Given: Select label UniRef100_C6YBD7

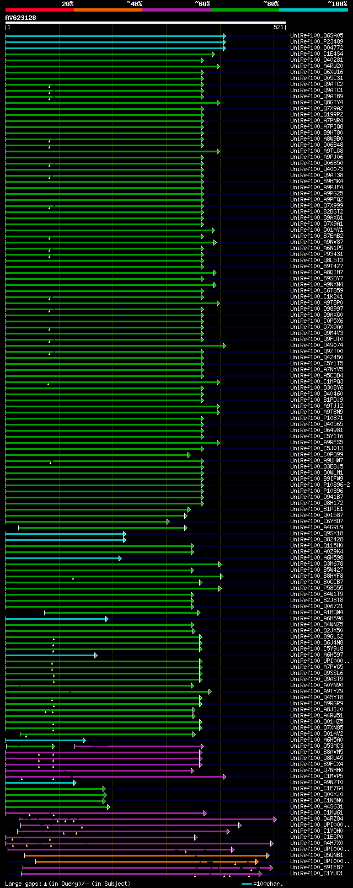Looking at the screenshot, I should point(317,522).
